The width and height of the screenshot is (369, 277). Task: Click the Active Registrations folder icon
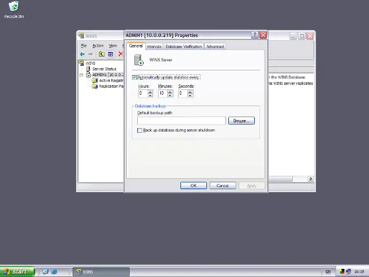(x=95, y=81)
